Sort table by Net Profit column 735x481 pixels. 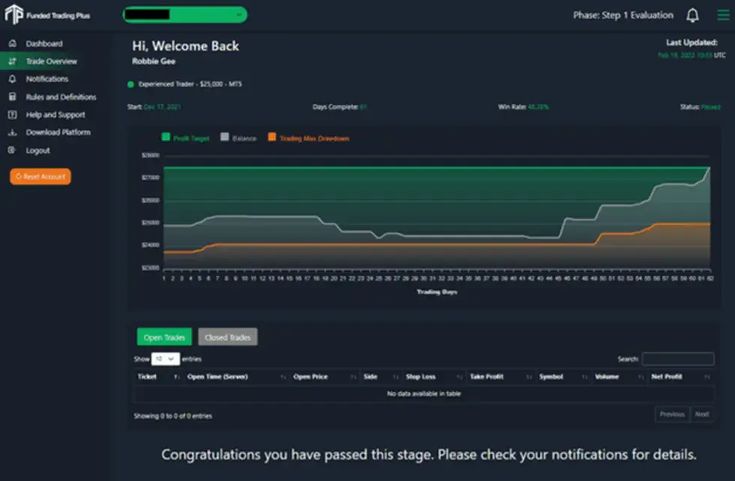(x=681, y=377)
